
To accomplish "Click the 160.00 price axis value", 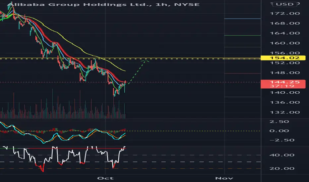I will point(285,43).
